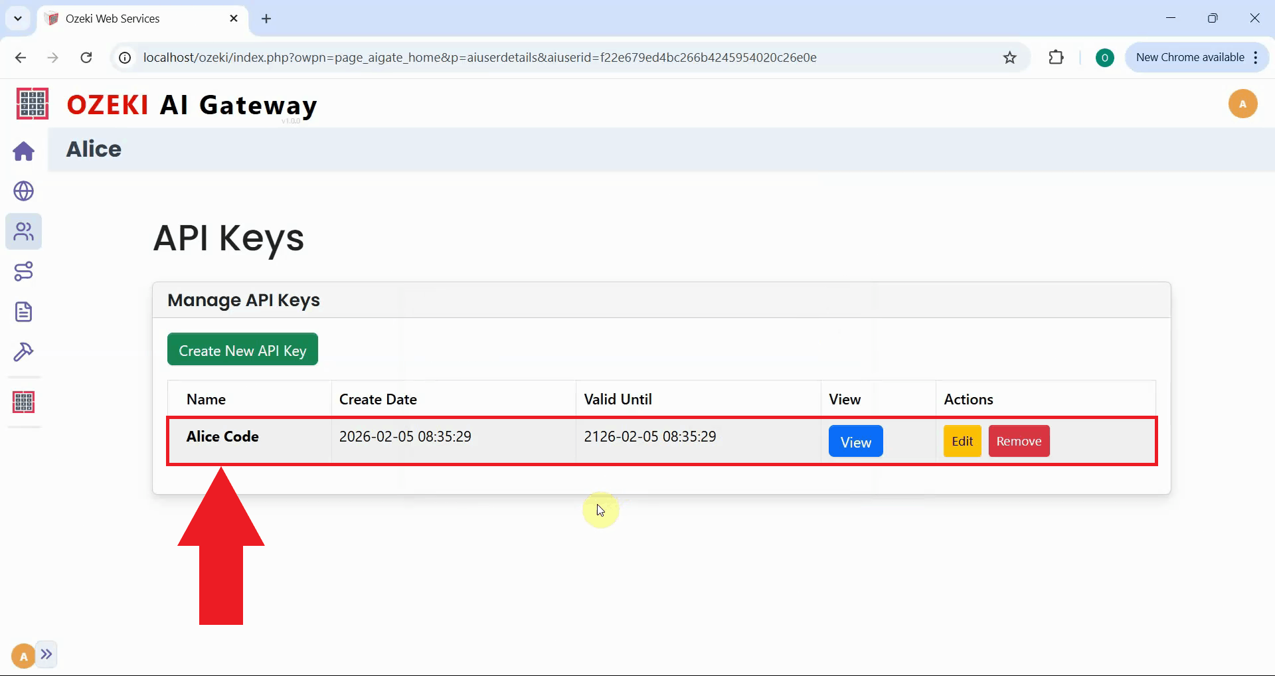Select the hammer tools icon in sidebar
1275x676 pixels.
click(23, 352)
